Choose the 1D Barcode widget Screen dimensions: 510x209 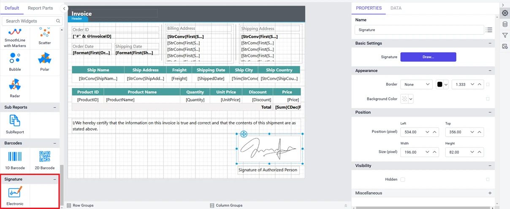[15, 159]
